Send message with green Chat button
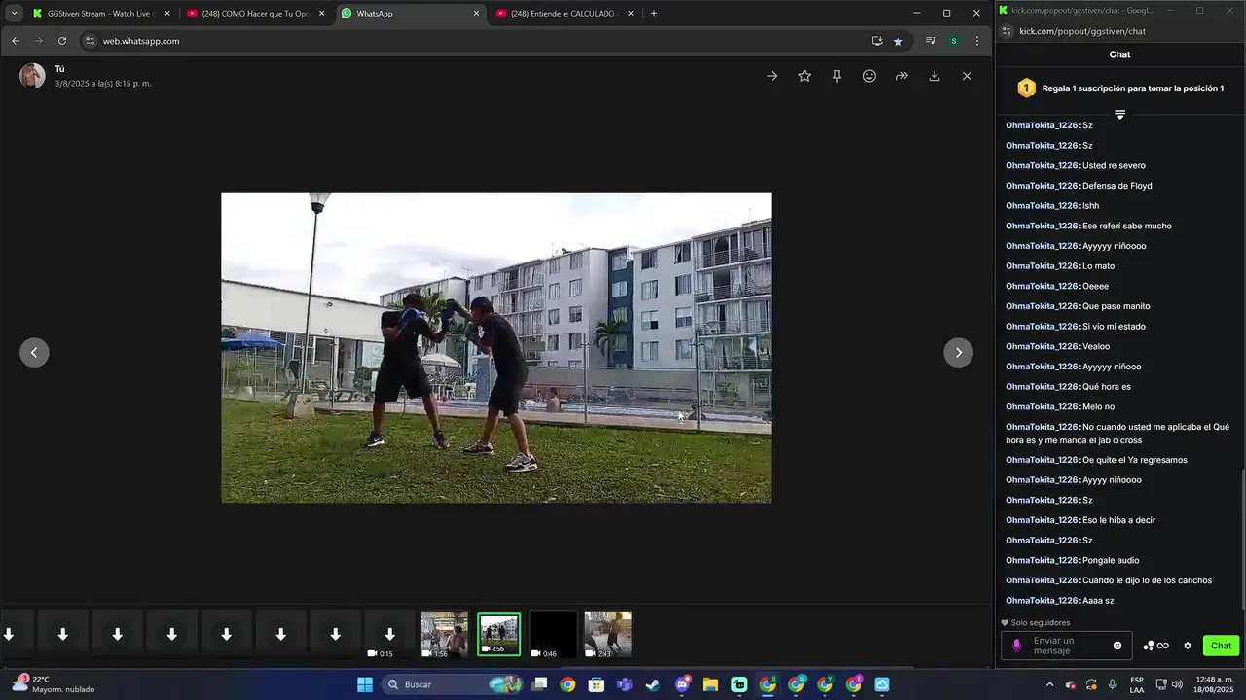The image size is (1246, 700). (x=1221, y=646)
